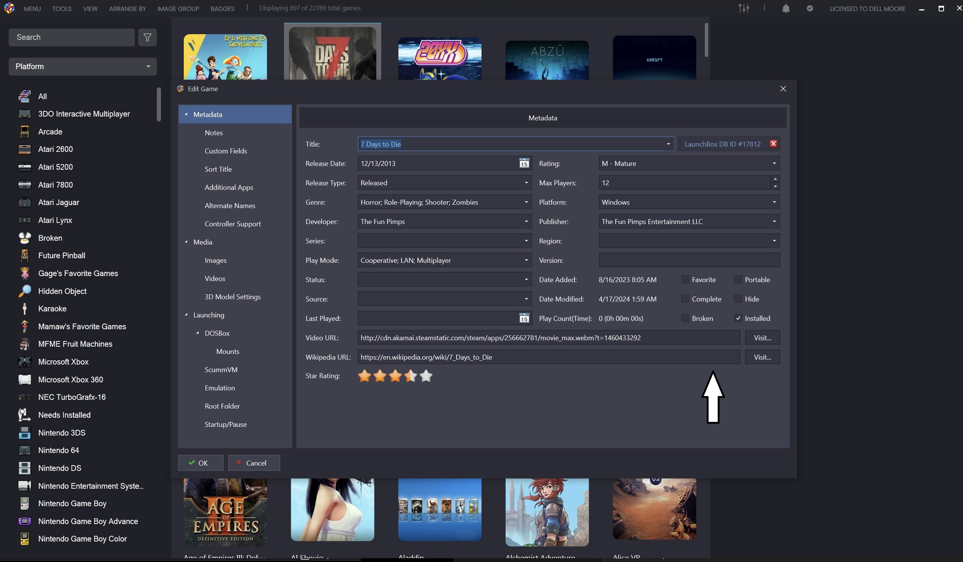Select the Future Pinball platform icon
The image size is (963, 562).
[24, 255]
